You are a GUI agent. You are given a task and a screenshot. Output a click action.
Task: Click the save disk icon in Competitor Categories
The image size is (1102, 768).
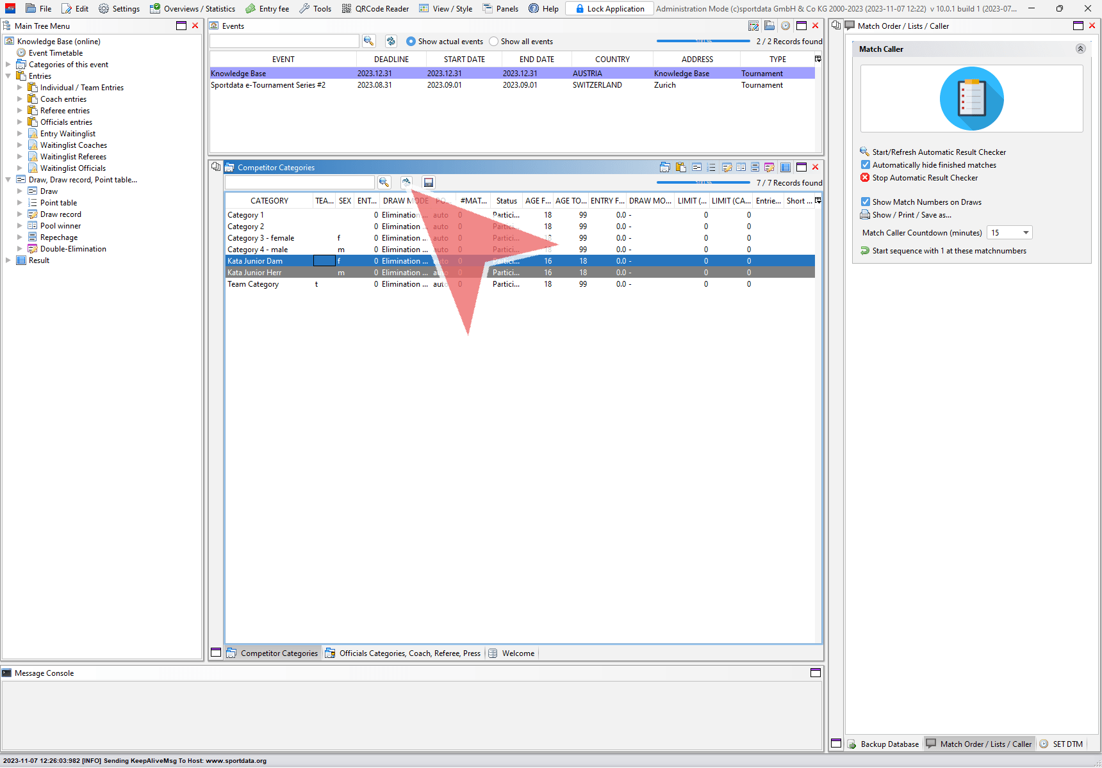429,182
